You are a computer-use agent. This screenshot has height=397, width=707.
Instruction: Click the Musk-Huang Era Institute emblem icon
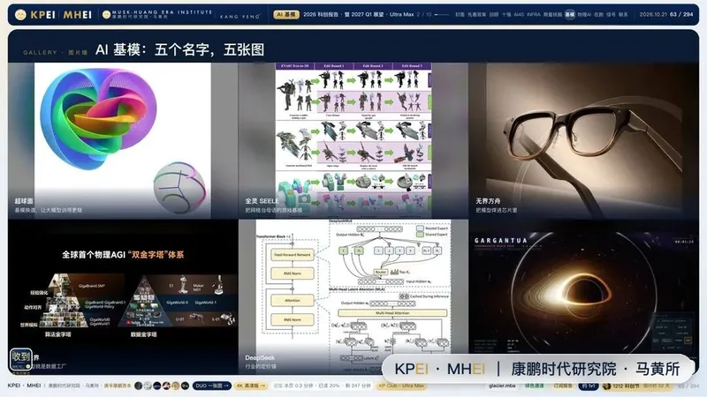click(106, 15)
